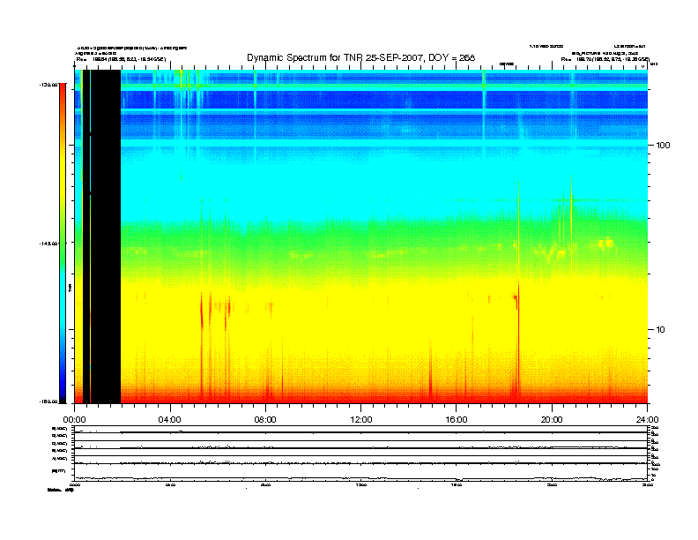This screenshot has width=698, height=540.
Task: Click the '10' frequency axis label
Action: (661, 330)
